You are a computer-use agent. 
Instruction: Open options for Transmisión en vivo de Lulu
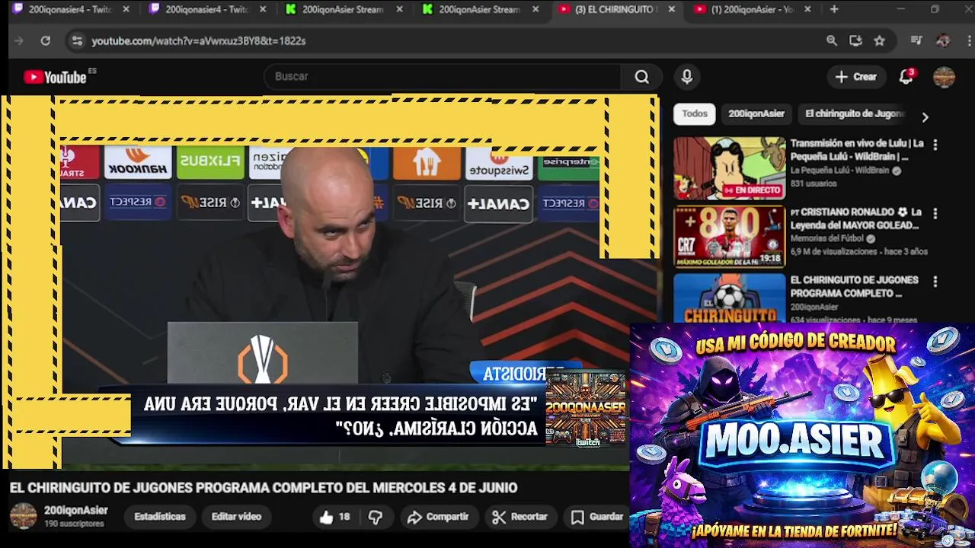pyautogui.click(x=935, y=145)
